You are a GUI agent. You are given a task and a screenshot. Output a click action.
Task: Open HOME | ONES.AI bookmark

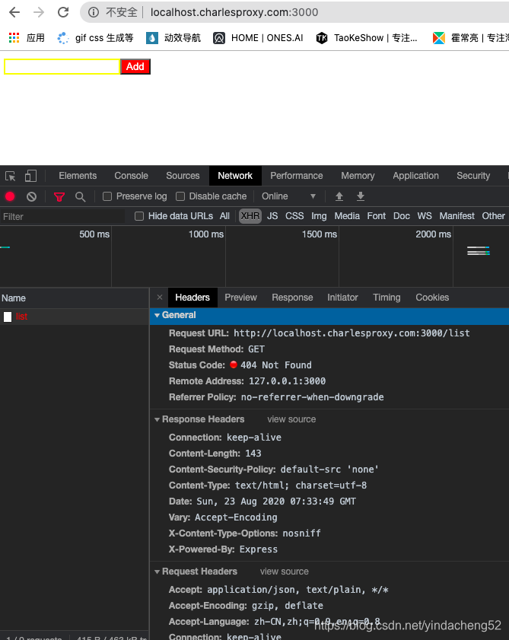pos(259,38)
